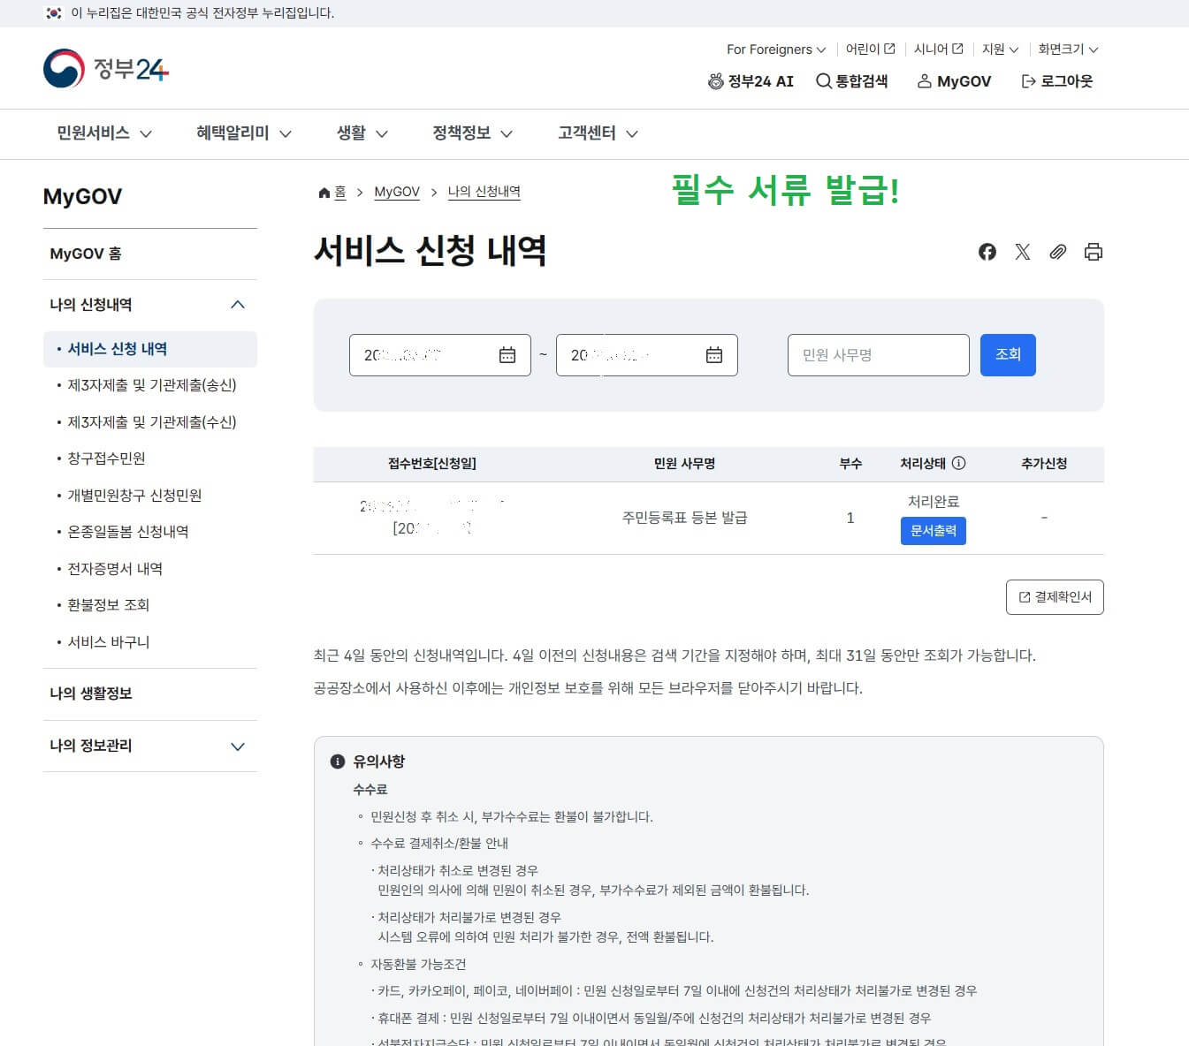Click the 정부24 logo
Image resolution: width=1189 pixels, height=1046 pixels.
click(106, 68)
